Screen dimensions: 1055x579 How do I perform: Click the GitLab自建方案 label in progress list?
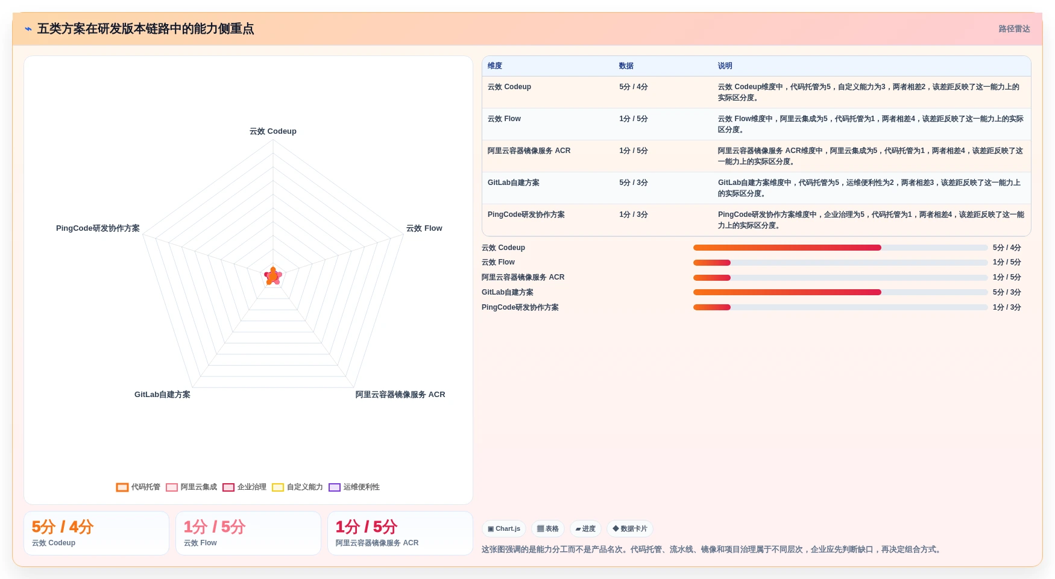pyautogui.click(x=508, y=292)
